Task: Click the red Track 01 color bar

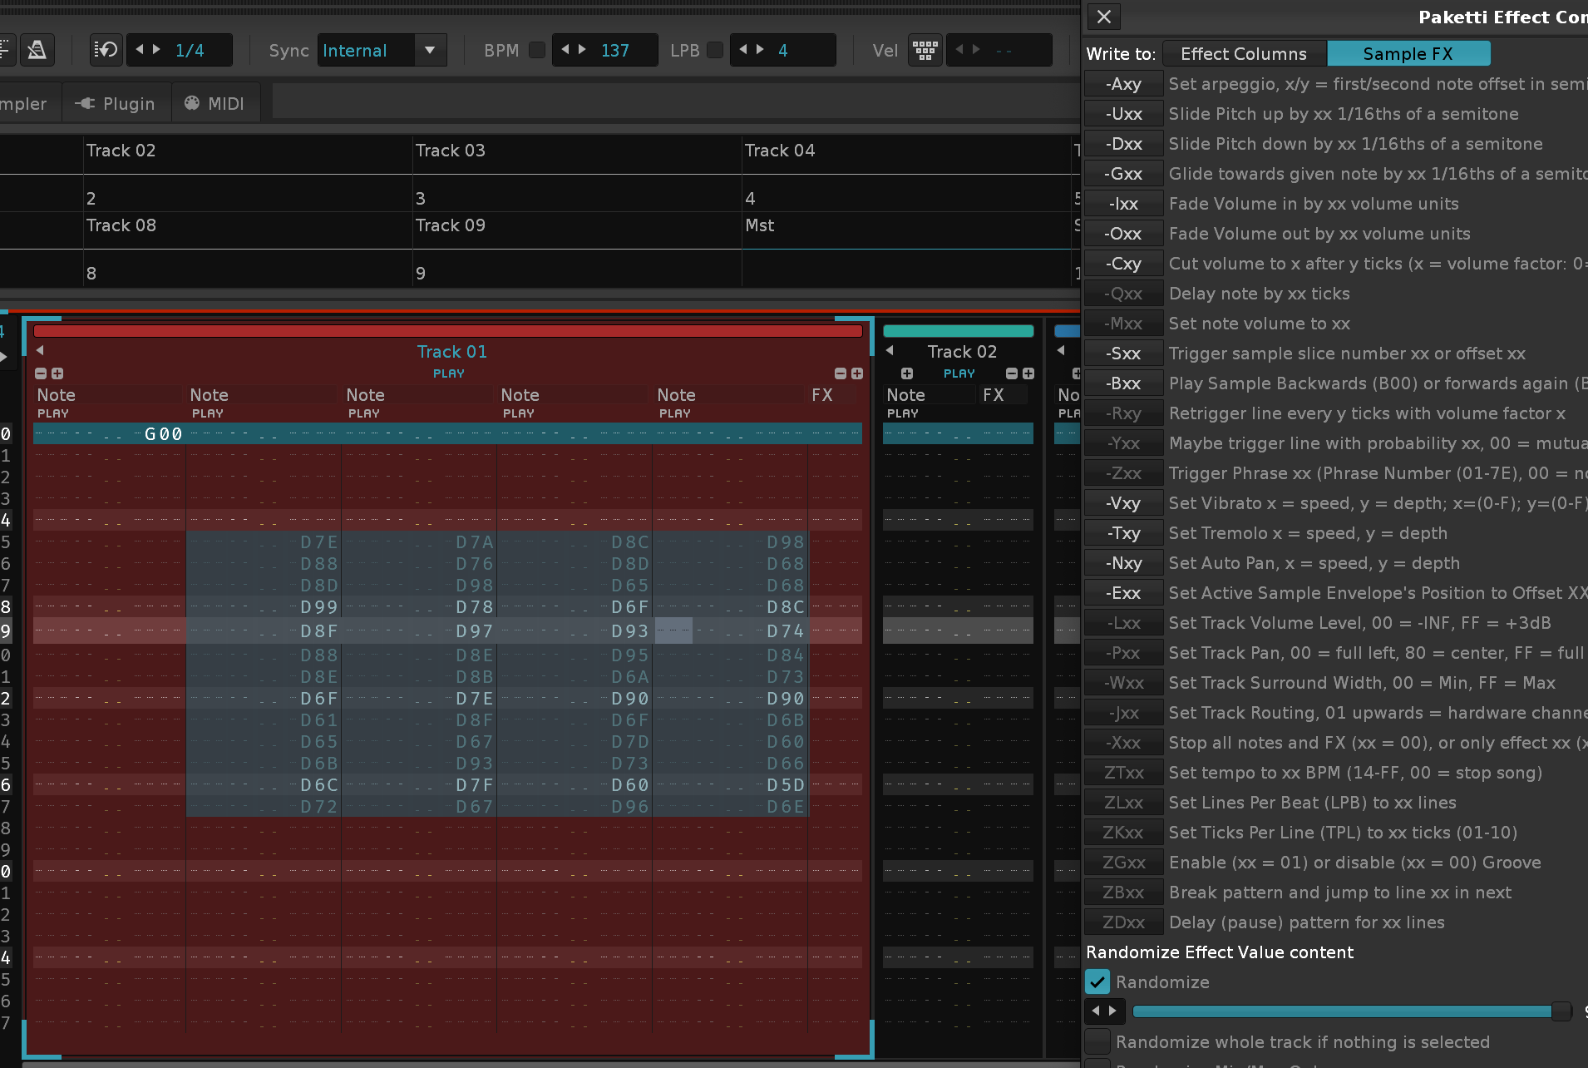Action: click(x=447, y=331)
